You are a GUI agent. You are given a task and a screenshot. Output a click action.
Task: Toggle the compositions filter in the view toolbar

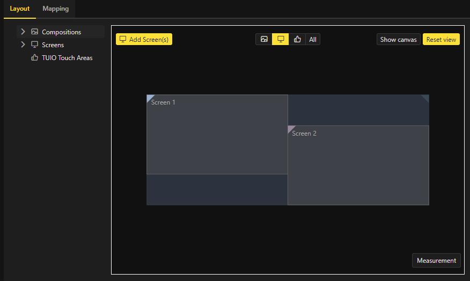264,40
